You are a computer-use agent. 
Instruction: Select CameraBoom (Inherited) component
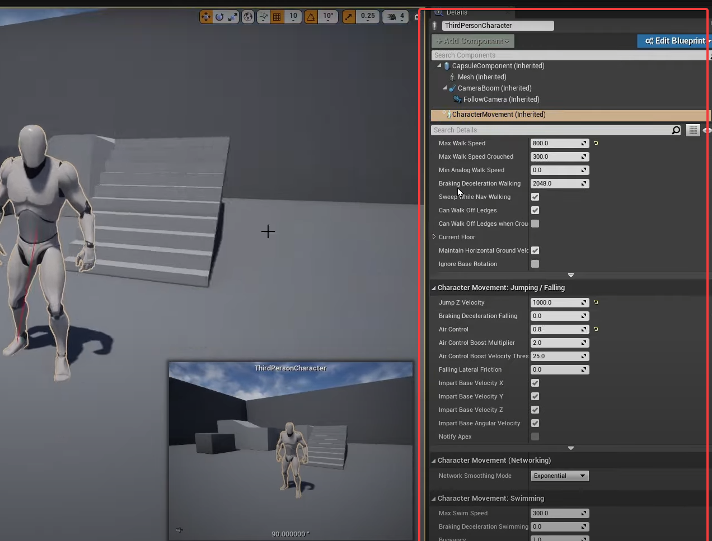point(495,88)
